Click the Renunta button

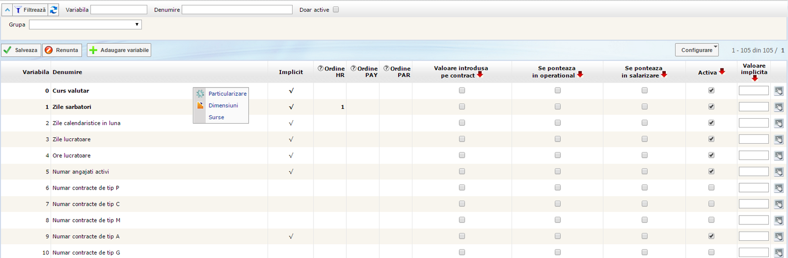click(62, 50)
